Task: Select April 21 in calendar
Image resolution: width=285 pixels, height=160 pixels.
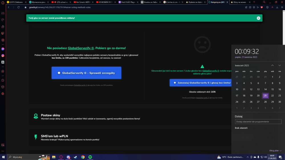Action: point(265,95)
